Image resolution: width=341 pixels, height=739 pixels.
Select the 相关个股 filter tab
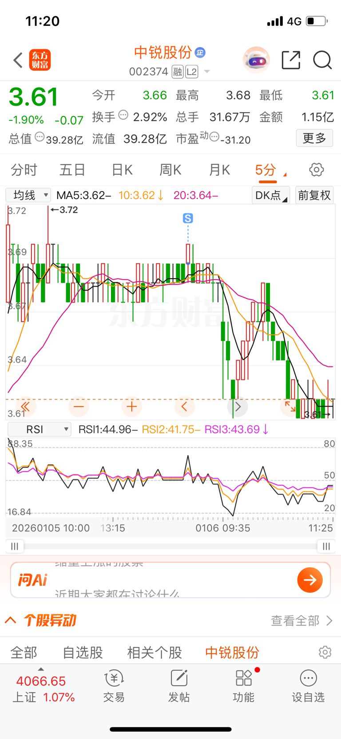[x=155, y=652]
